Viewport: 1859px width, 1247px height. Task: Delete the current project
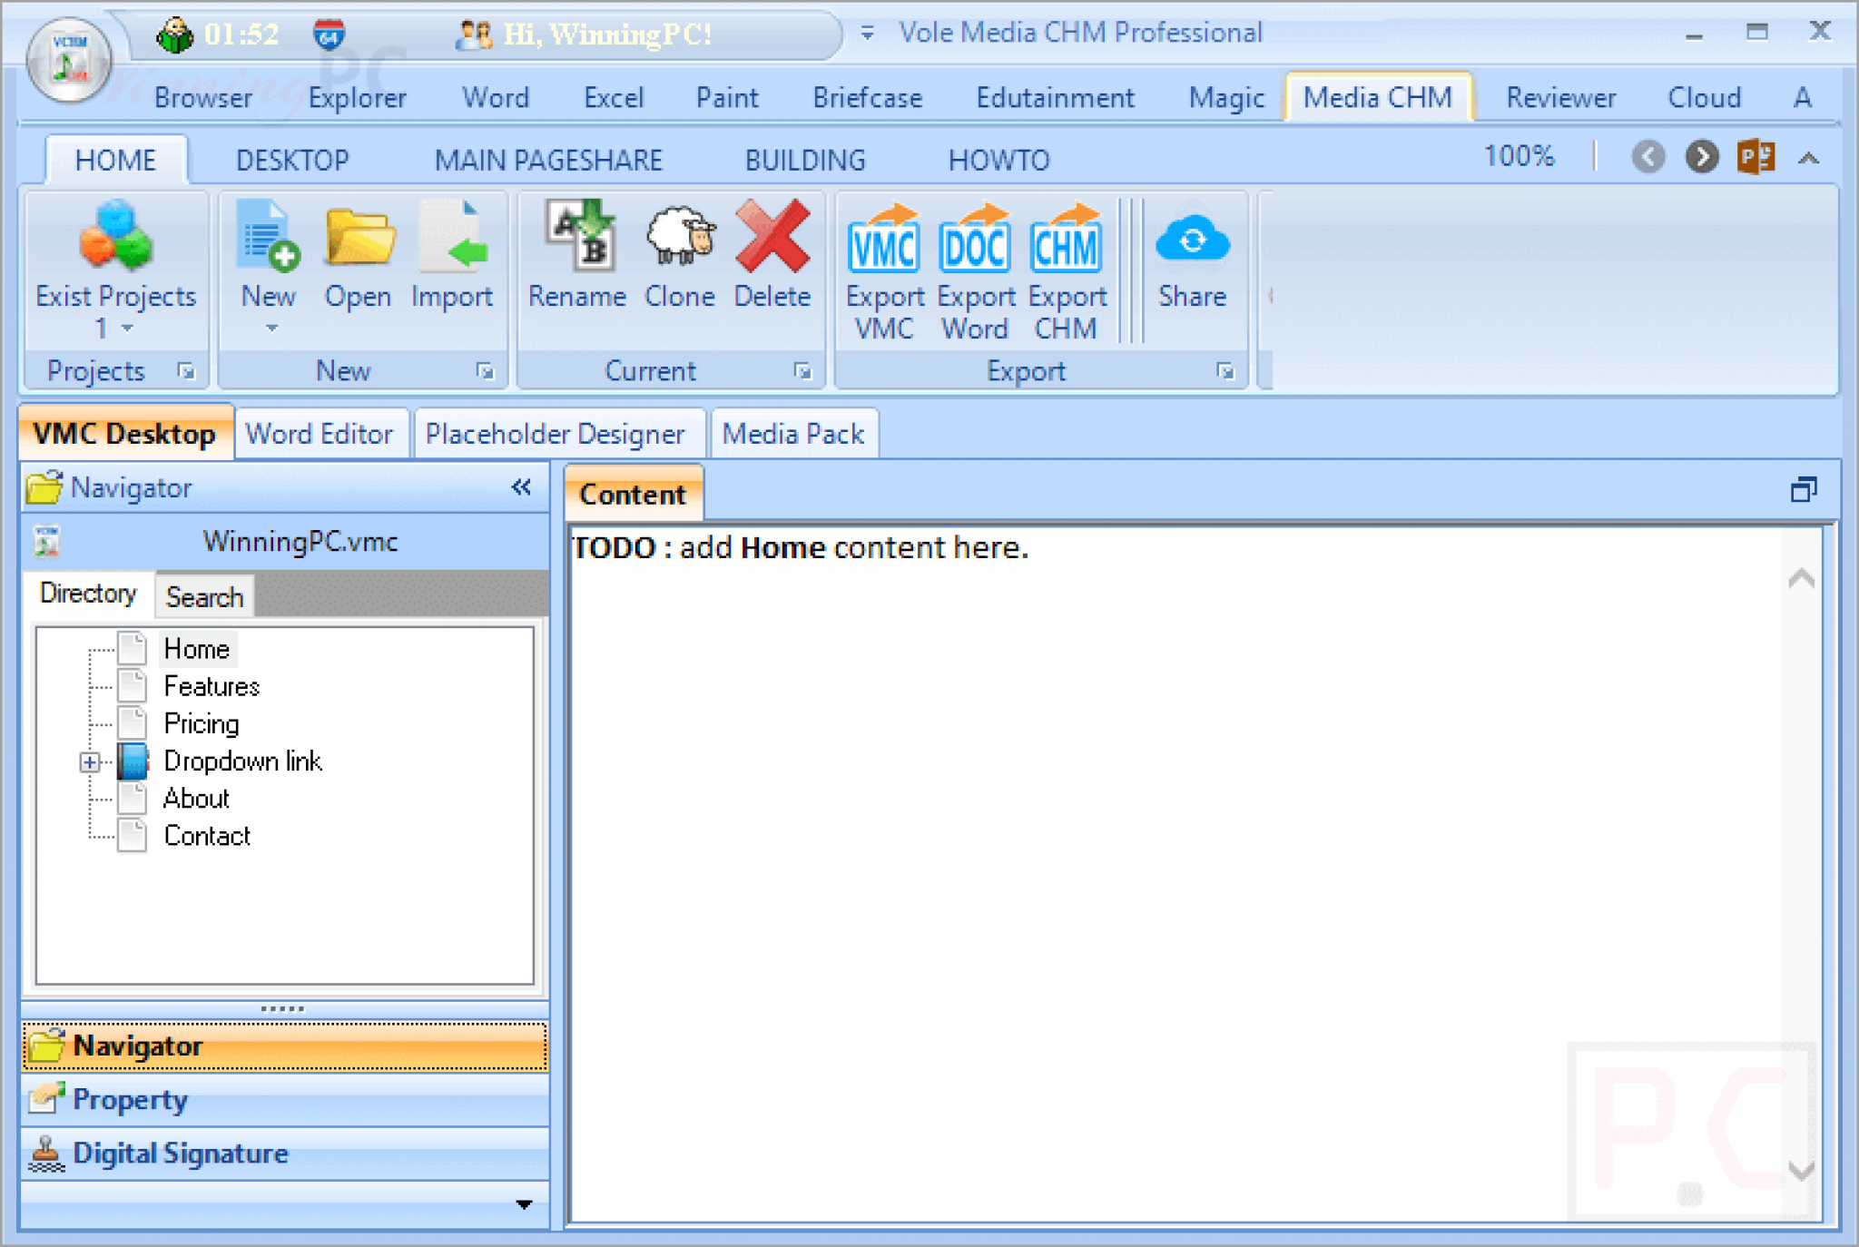tap(772, 257)
